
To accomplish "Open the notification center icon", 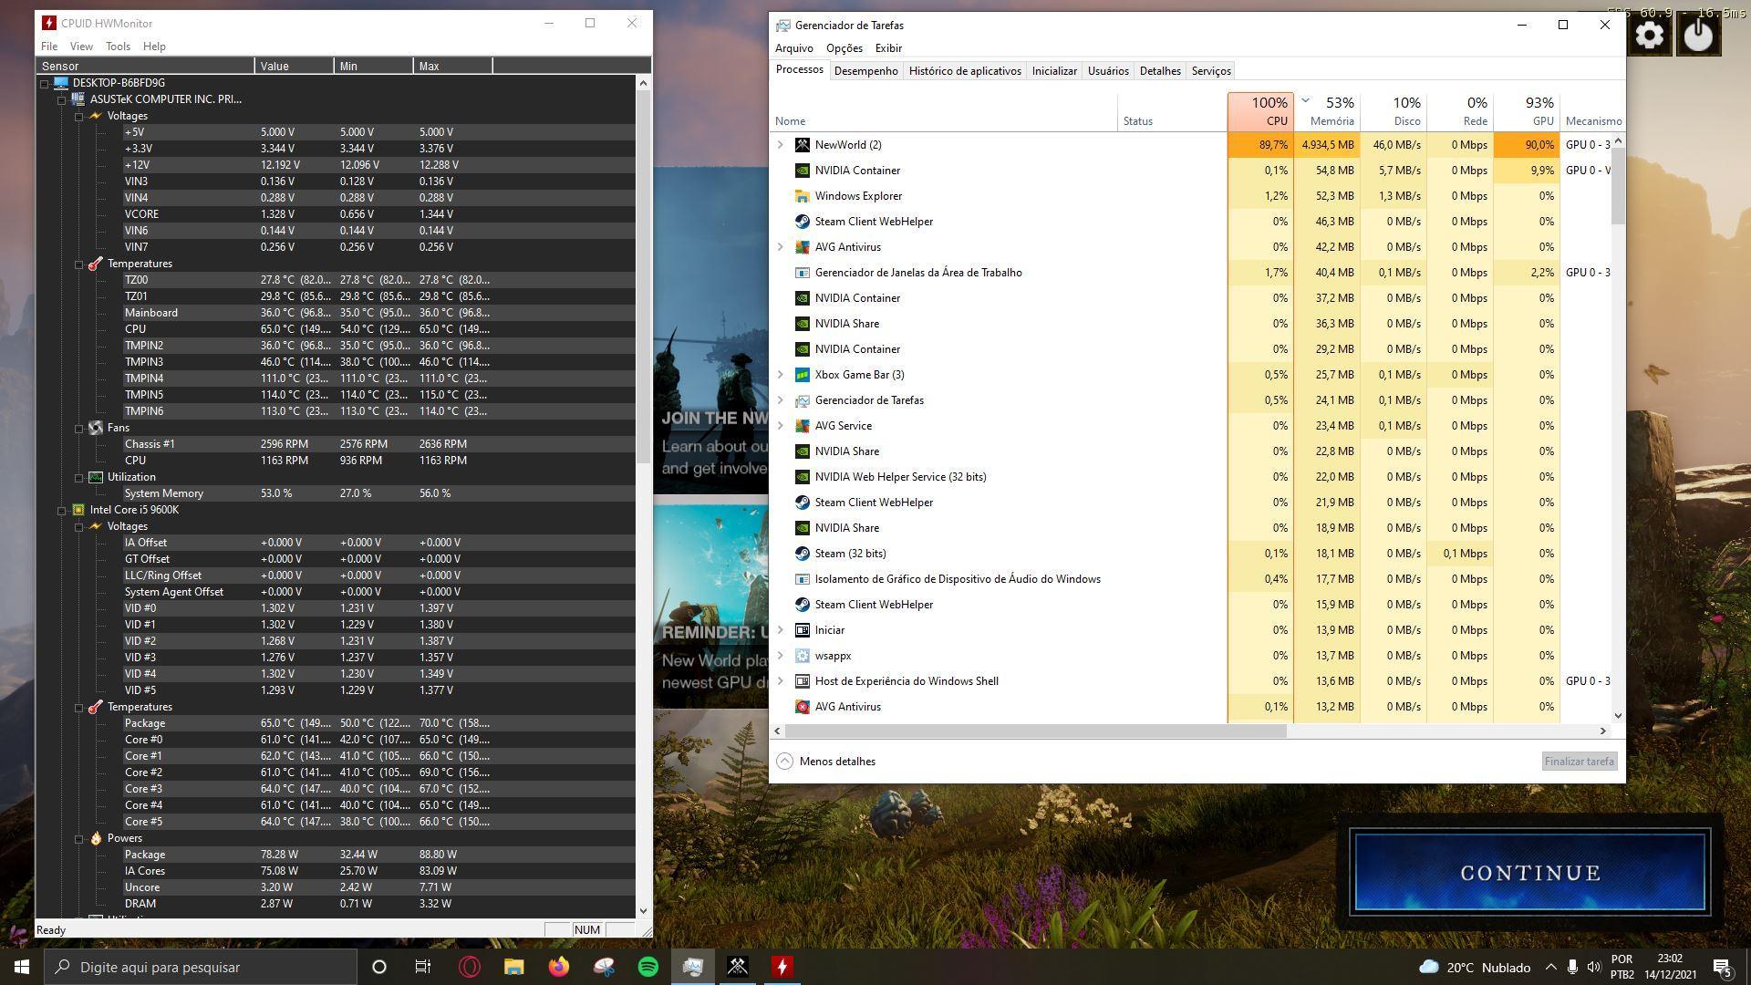I will [1723, 967].
